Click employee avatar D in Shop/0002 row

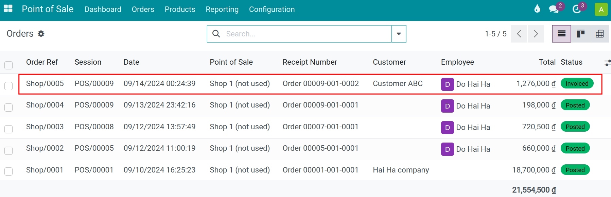coord(447,149)
